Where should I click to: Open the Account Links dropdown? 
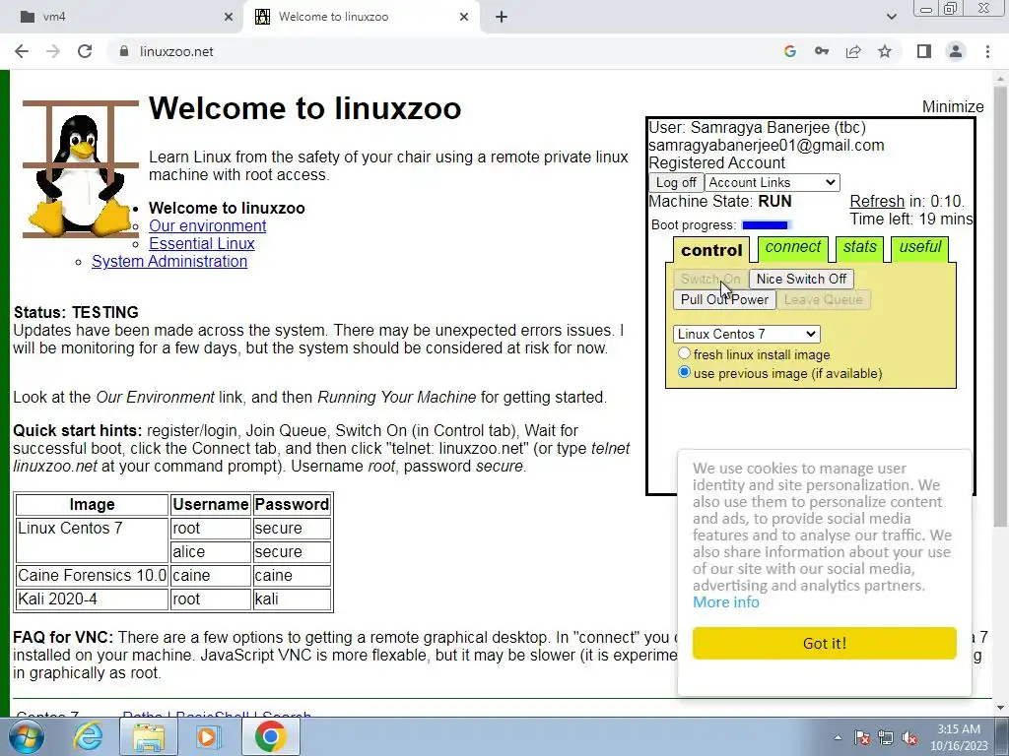tap(773, 182)
